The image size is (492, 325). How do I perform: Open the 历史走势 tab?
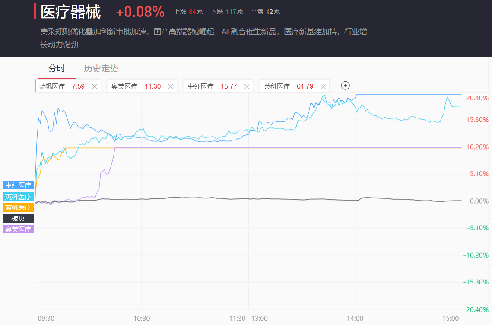click(101, 68)
